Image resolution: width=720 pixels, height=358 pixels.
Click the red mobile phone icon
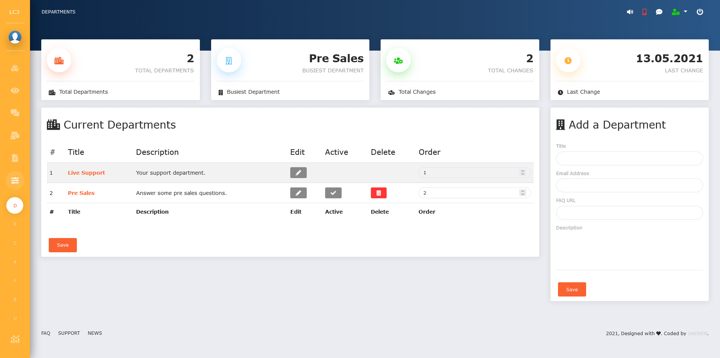click(x=644, y=12)
